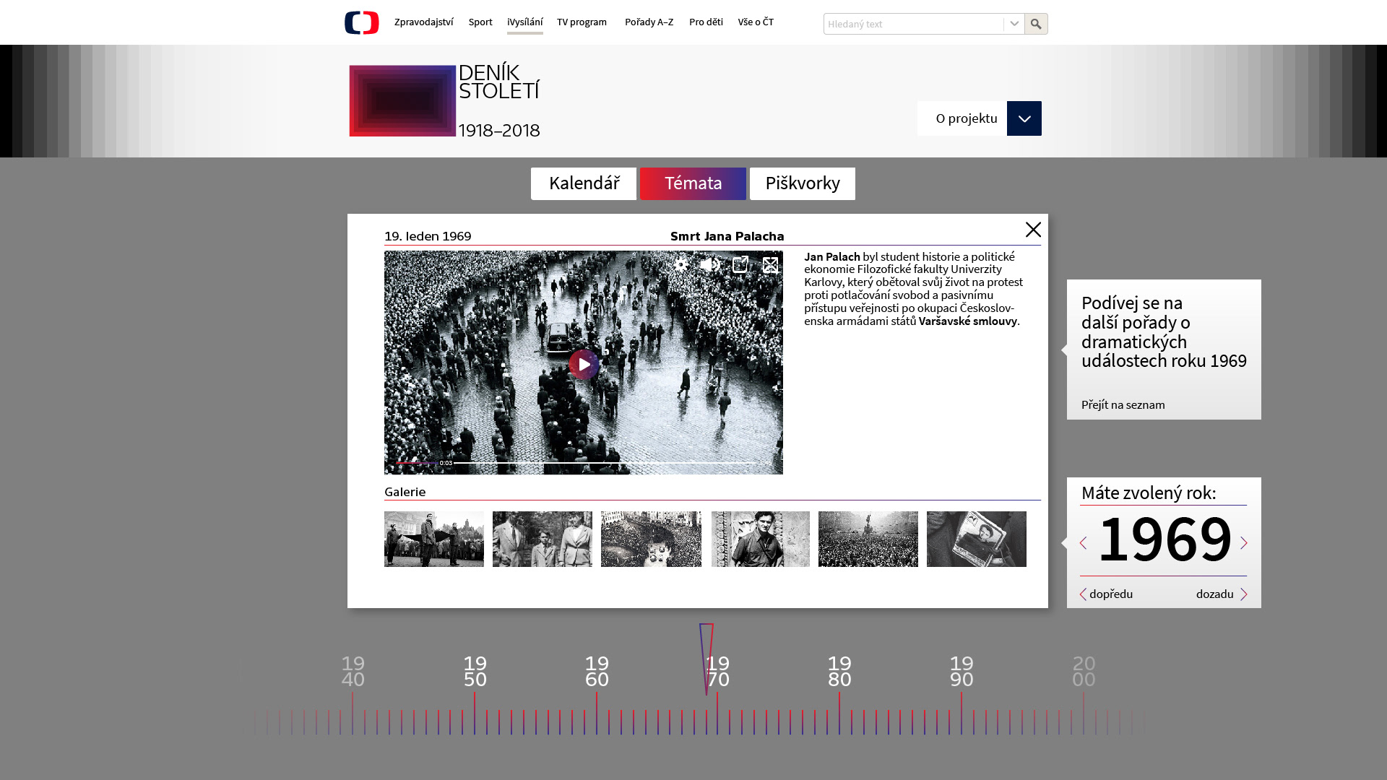Open search options dropdown arrow
Screen dimensions: 1387x780
1014,24
